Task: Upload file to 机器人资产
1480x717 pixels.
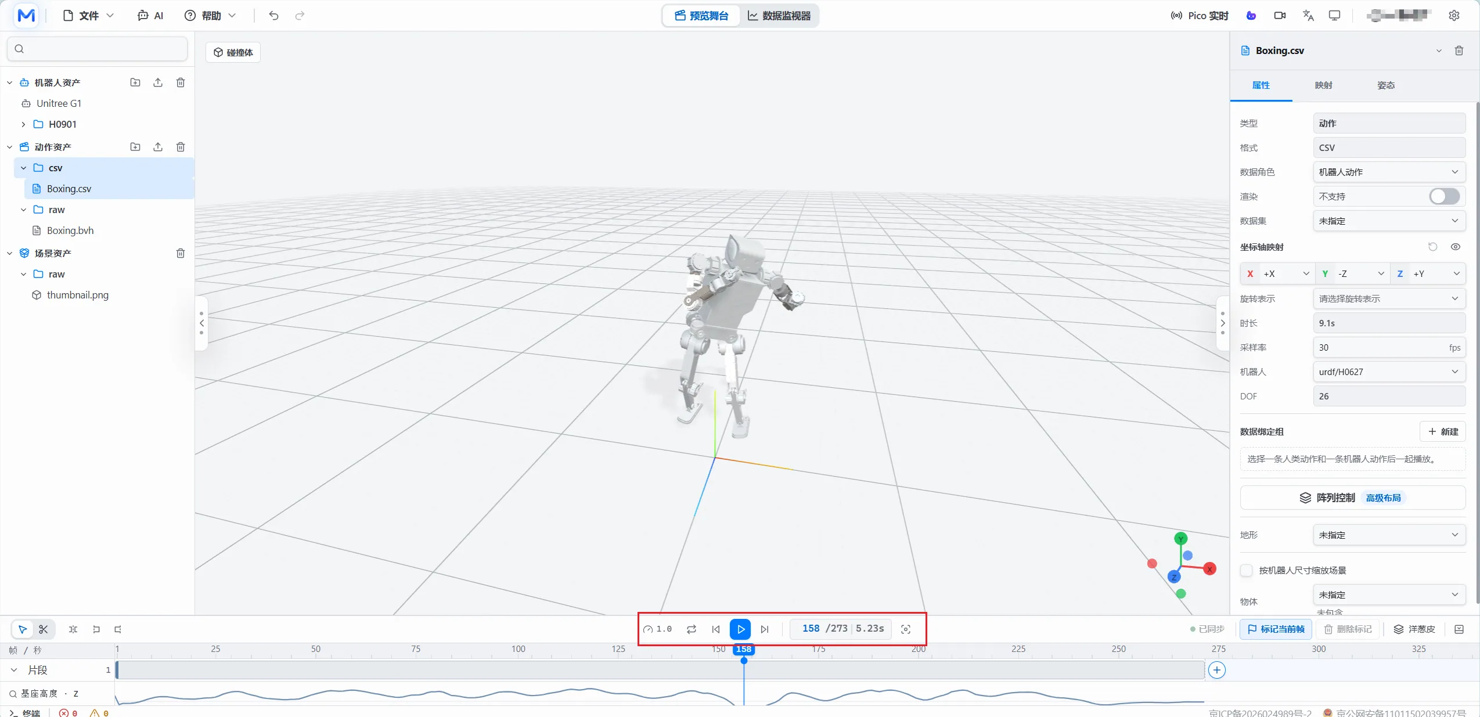Action: point(158,82)
